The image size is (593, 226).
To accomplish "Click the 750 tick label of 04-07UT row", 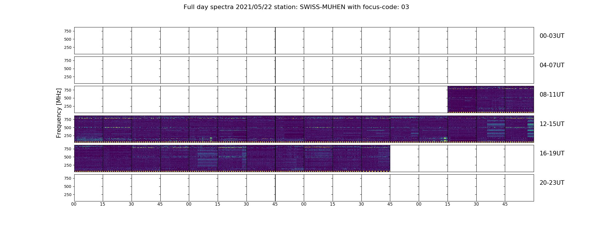I will tap(68, 61).
